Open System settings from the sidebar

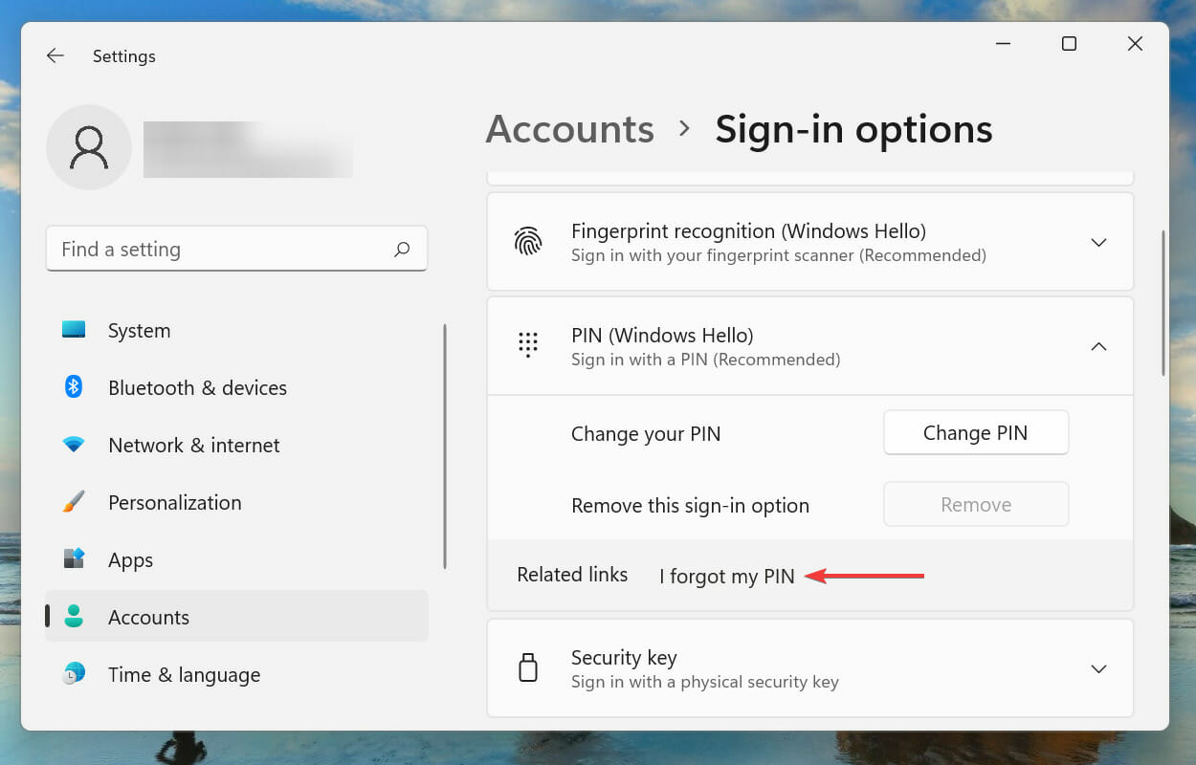coord(139,331)
